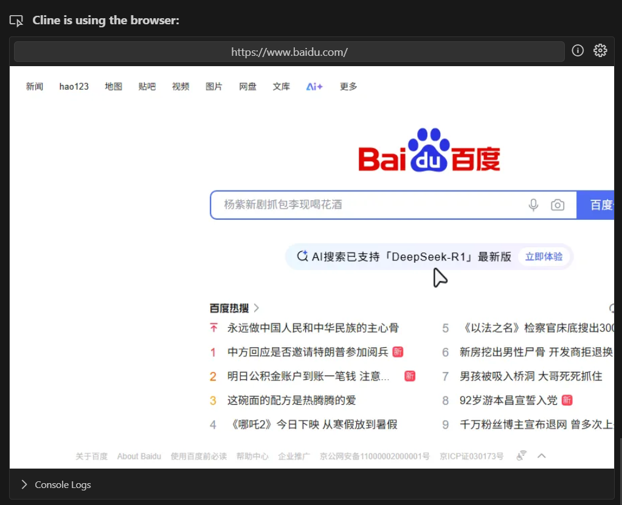The height and width of the screenshot is (505, 622).
Task: Click the rank number 5 hot search
Action: coord(446,328)
